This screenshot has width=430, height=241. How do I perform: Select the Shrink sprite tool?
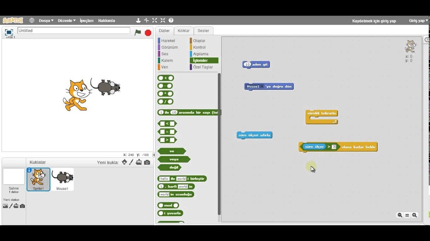(163, 20)
